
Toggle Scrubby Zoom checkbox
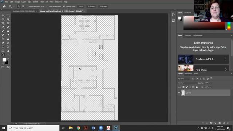[64, 7]
